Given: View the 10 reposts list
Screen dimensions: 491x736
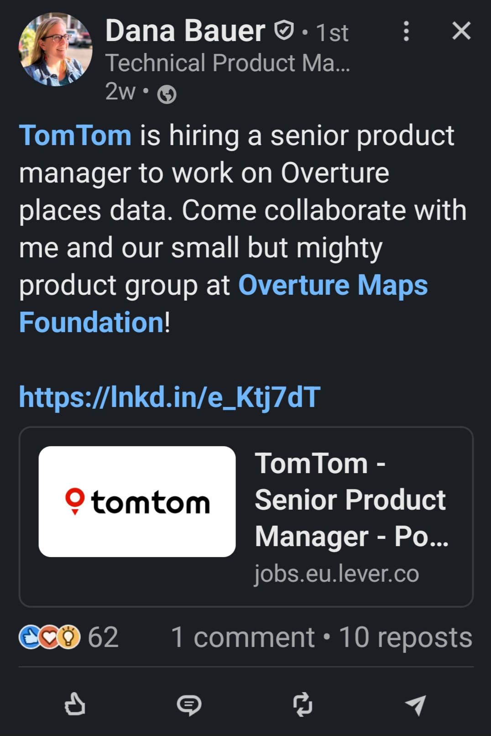Looking at the screenshot, I should click(x=405, y=637).
